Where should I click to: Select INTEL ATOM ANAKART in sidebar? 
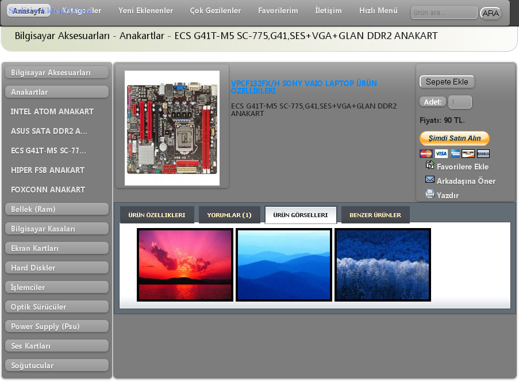pos(52,111)
